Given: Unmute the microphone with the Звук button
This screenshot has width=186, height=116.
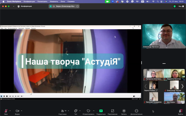Looking at the screenshot, I should (x=6, y=111).
